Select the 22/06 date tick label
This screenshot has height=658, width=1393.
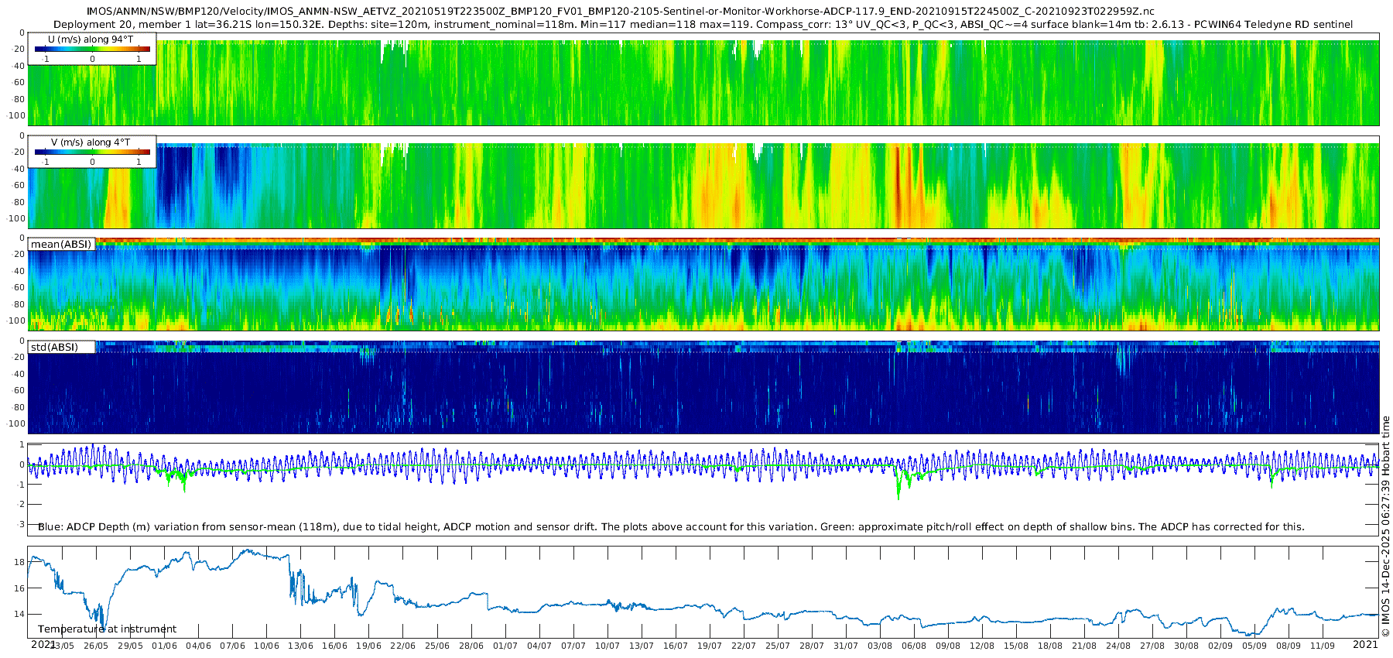tap(402, 646)
